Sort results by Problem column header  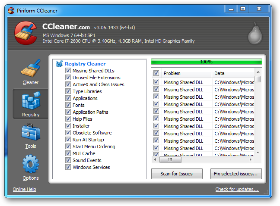point(187,73)
